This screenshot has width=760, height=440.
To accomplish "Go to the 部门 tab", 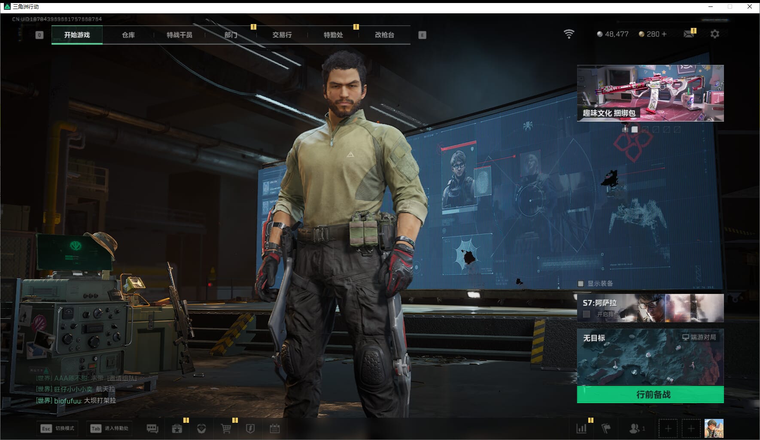I will (231, 35).
